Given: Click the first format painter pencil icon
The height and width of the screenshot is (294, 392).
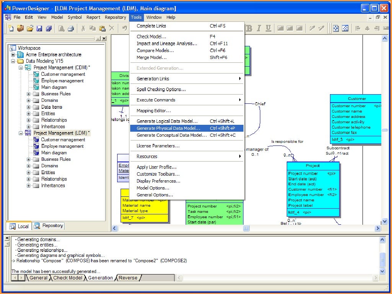Looking at the screenshot, I should [312, 28].
